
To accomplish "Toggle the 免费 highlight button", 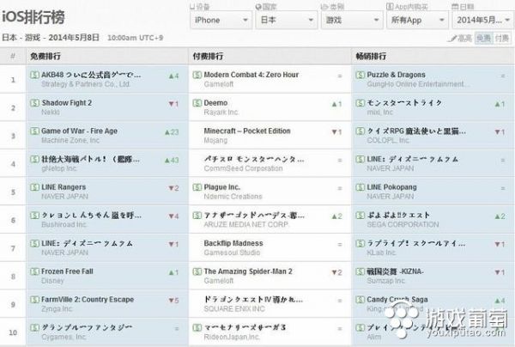I will click(483, 38).
